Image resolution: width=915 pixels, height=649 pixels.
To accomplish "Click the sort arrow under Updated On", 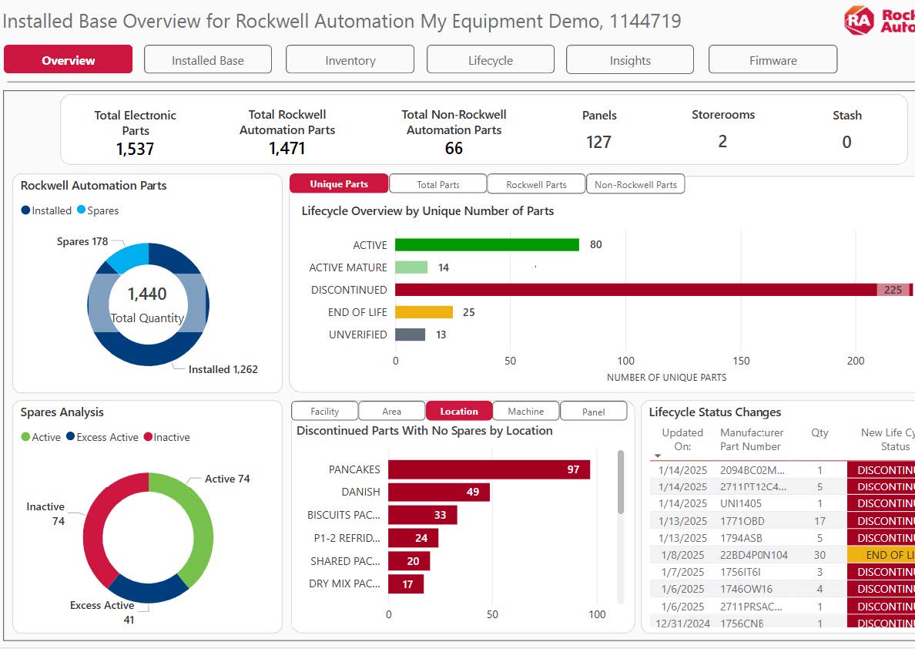I will (x=658, y=456).
